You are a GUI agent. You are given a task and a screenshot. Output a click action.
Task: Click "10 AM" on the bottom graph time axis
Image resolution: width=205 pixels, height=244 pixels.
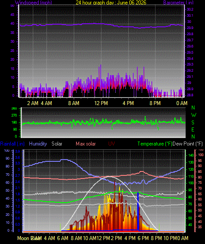pos(89,238)
